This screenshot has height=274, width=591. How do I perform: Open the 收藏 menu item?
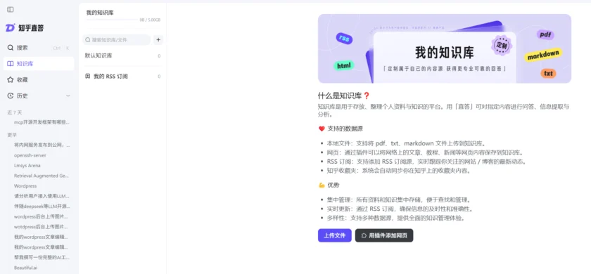pos(39,80)
